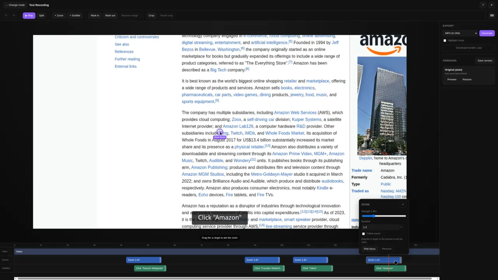Click the Generate export button

click(x=487, y=33)
